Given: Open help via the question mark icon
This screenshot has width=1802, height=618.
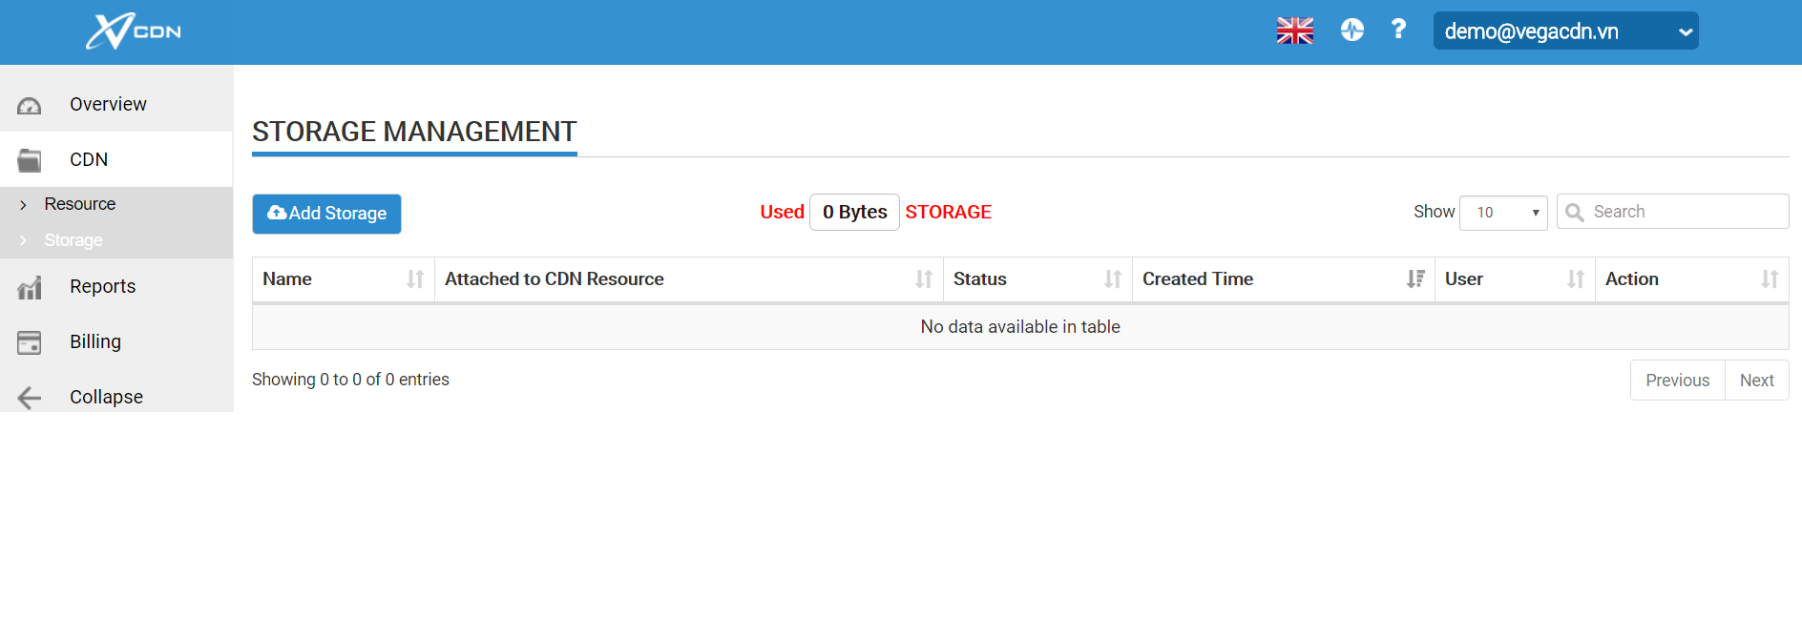Looking at the screenshot, I should click(1398, 30).
